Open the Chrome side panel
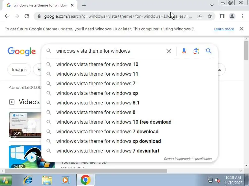This screenshot has height=186, width=249. pyautogui.click(x=222, y=16)
